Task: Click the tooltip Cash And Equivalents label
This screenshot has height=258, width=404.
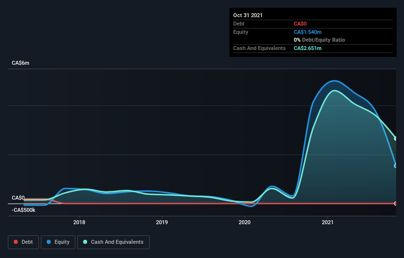Action: (259, 48)
